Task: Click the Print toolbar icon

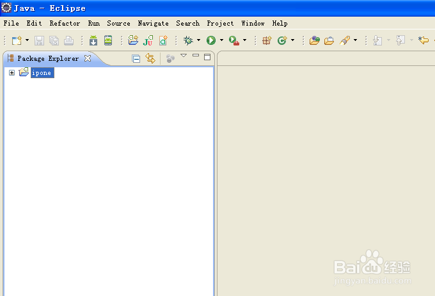Action: pyautogui.click(x=68, y=40)
